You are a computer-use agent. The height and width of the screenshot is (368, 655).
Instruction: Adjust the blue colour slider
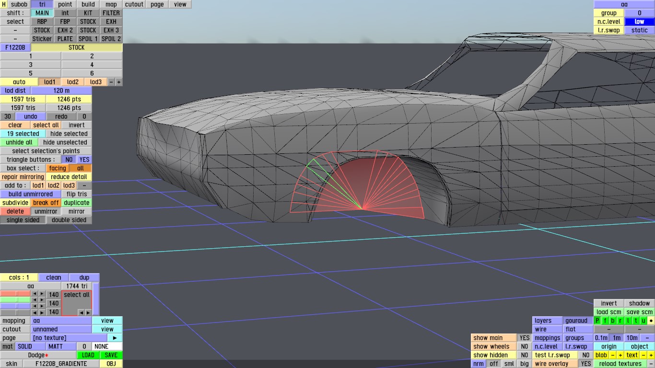click(15, 306)
